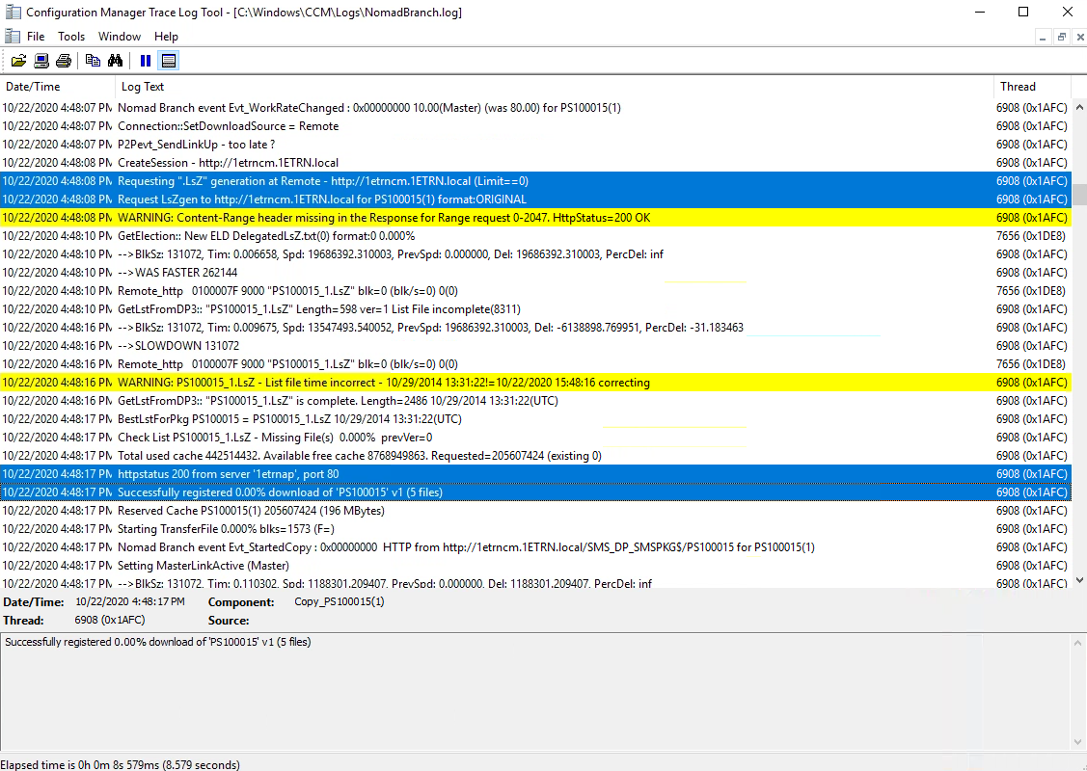Click the Copy to clipboard icon

click(93, 61)
